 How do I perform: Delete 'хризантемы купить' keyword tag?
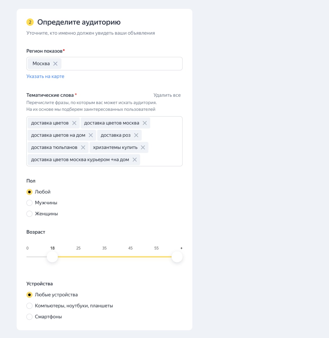click(143, 147)
